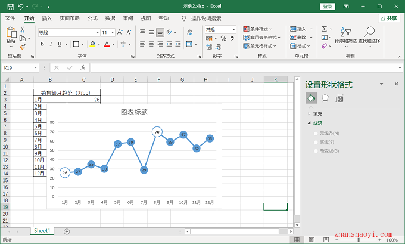The height and width of the screenshot is (244, 405).
Task: Open the font size dropdown
Action: tap(113, 33)
